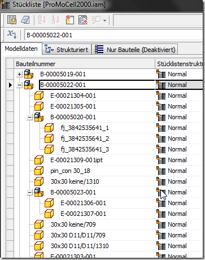Click part icon of E-00021304-001
Screen dimensions: 205x260
coord(39,96)
